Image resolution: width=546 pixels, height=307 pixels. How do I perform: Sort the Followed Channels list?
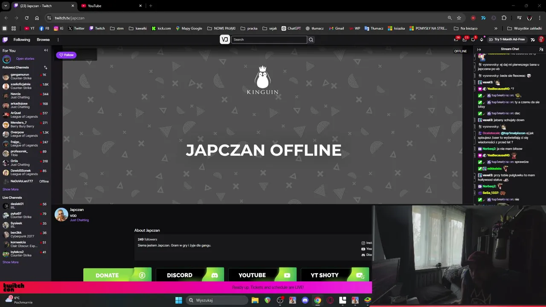(x=46, y=67)
